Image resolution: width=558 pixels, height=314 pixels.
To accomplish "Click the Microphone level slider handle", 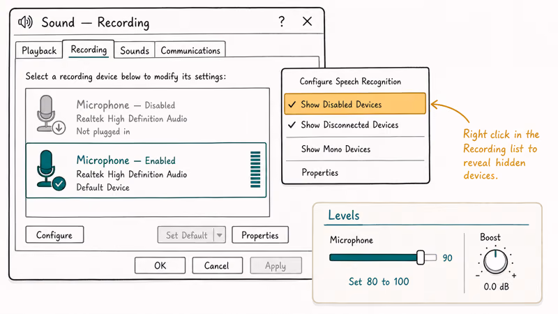I will pyautogui.click(x=421, y=257).
